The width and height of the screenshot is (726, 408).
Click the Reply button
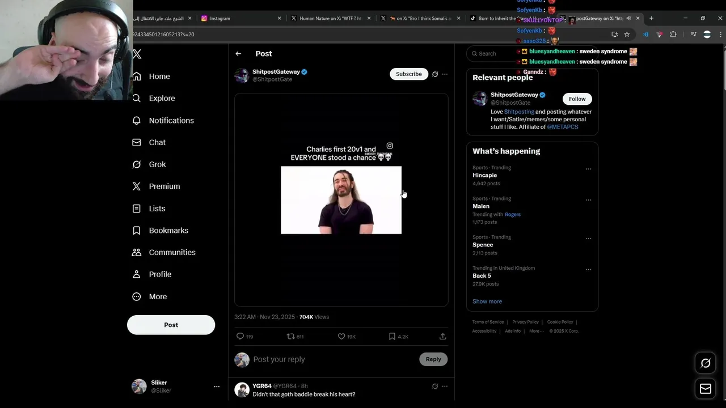click(x=433, y=359)
